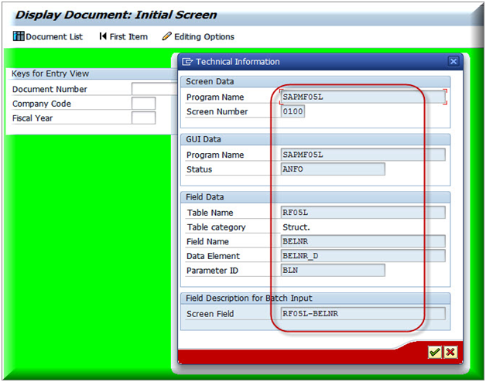Click the Fiscal Year input field
This screenshot has width=486, height=382.
point(143,118)
